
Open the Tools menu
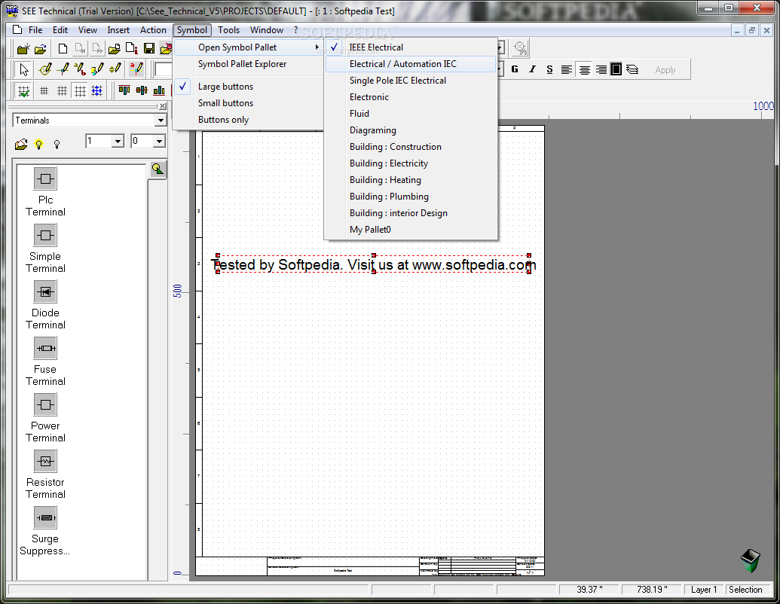tap(229, 30)
